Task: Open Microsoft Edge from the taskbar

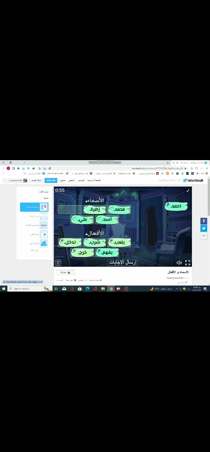Action: (87, 289)
